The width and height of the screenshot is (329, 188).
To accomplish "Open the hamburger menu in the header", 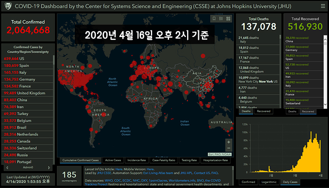I will tap(323, 6).
